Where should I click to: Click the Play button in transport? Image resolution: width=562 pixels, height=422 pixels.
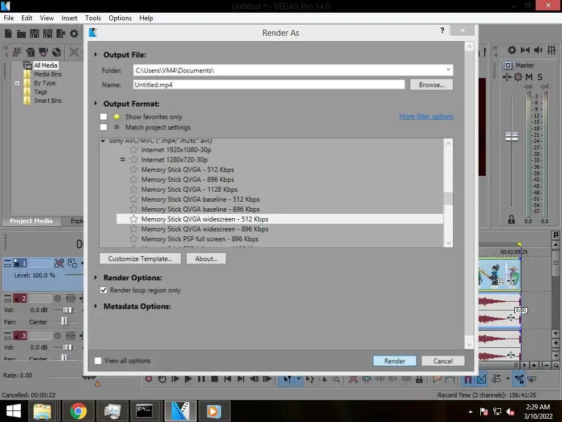pyautogui.click(x=188, y=379)
